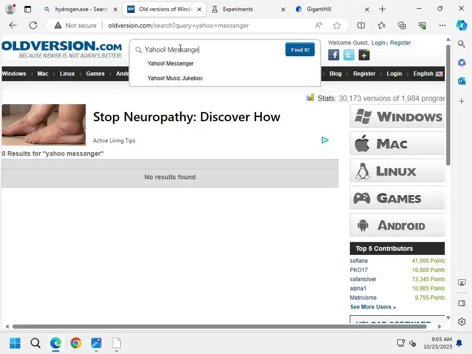Open Edge profile avatar
Screen dimensions: 472x354
tap(10, 9)
